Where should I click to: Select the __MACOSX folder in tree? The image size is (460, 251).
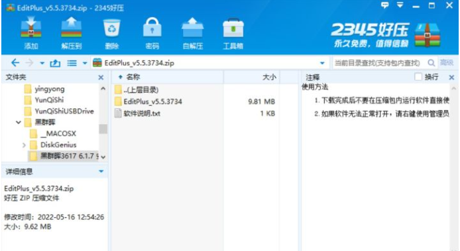coord(58,133)
